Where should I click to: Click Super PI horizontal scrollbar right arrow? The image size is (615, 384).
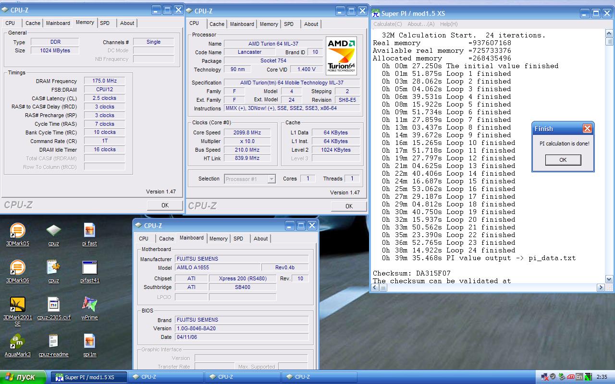click(601, 288)
